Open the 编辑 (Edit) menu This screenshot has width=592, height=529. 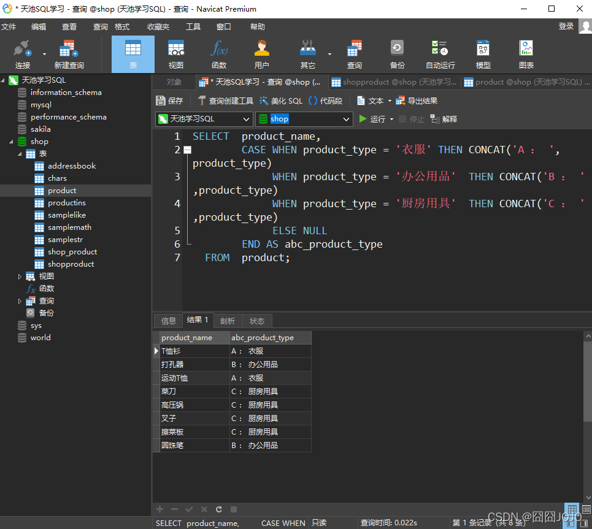tap(39, 27)
